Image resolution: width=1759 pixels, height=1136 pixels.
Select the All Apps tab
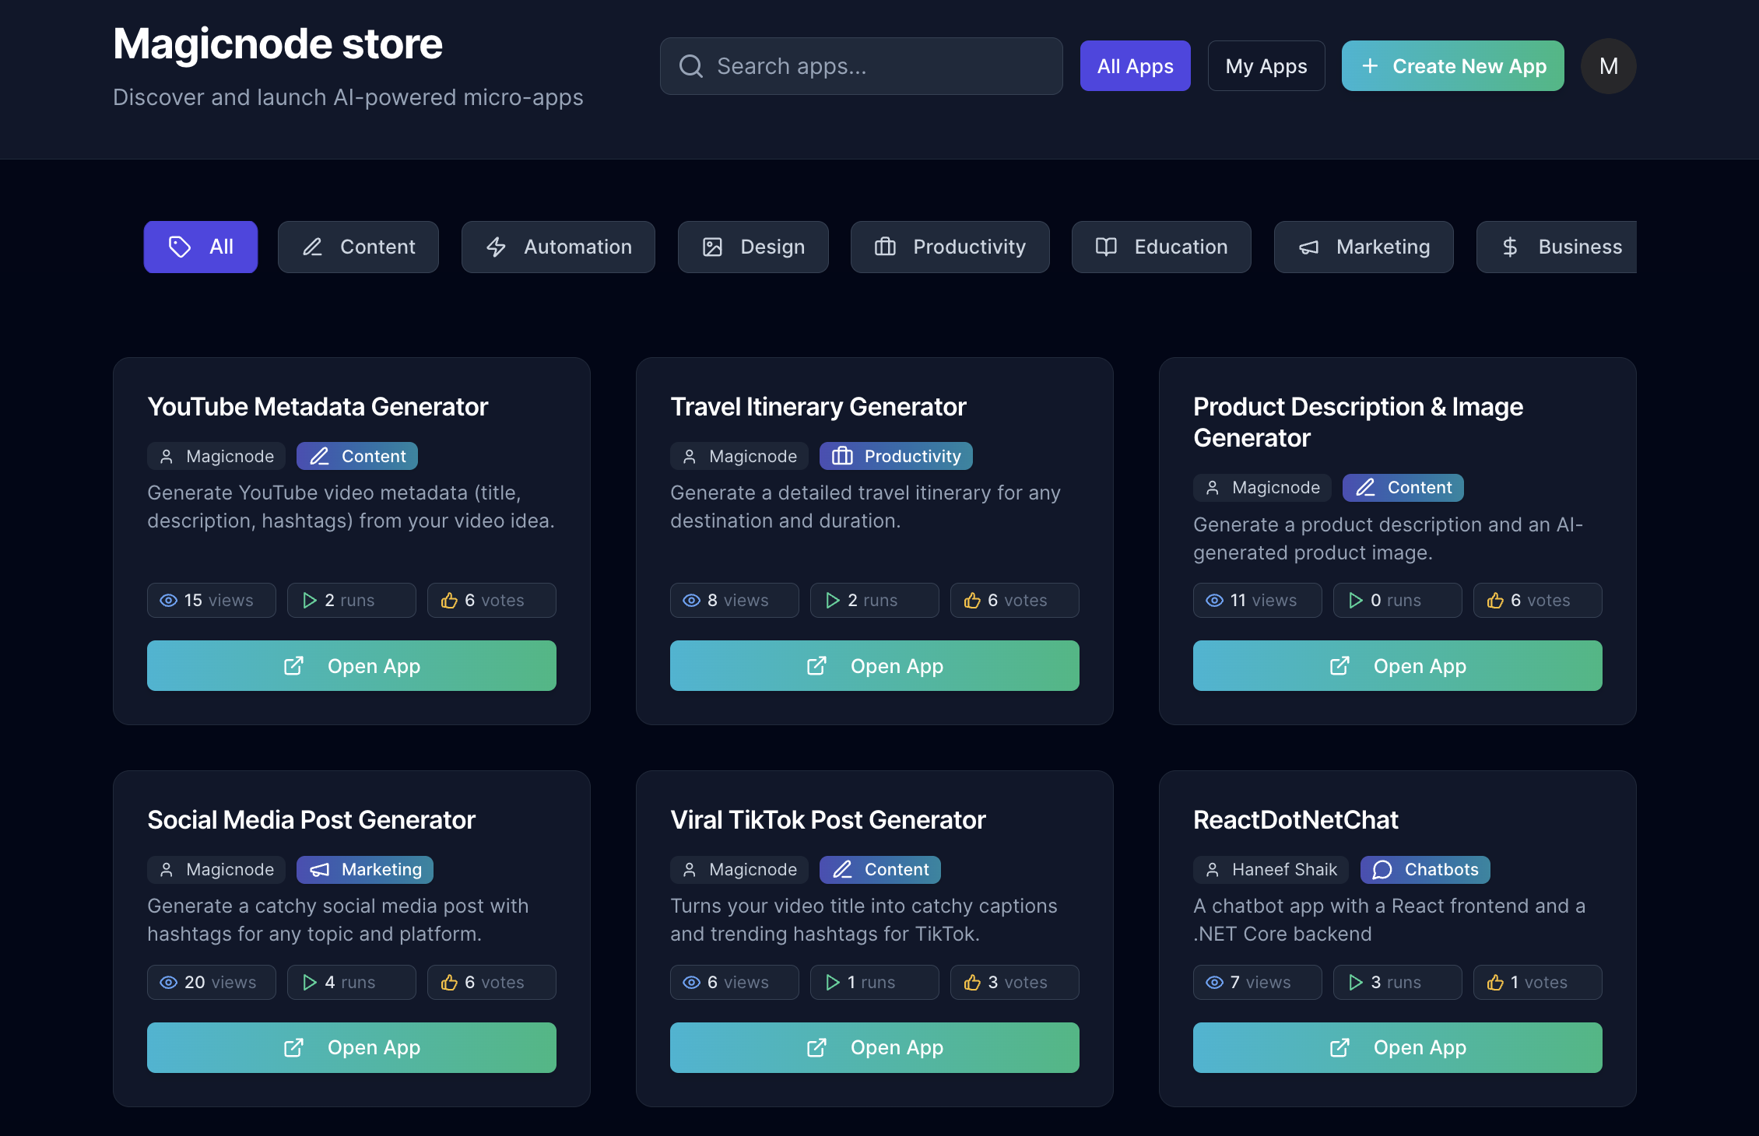[1135, 65]
